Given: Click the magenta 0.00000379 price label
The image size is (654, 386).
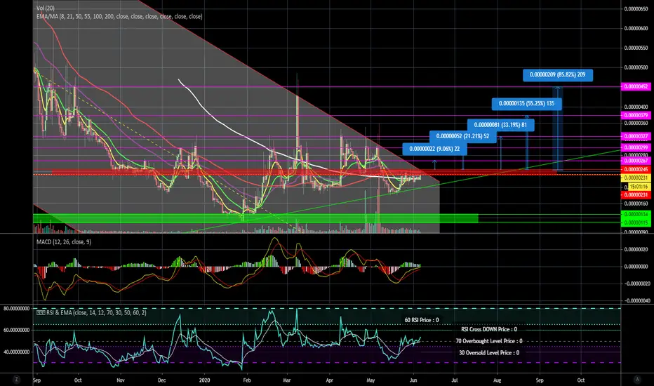Looking at the screenshot, I should 636,115.
